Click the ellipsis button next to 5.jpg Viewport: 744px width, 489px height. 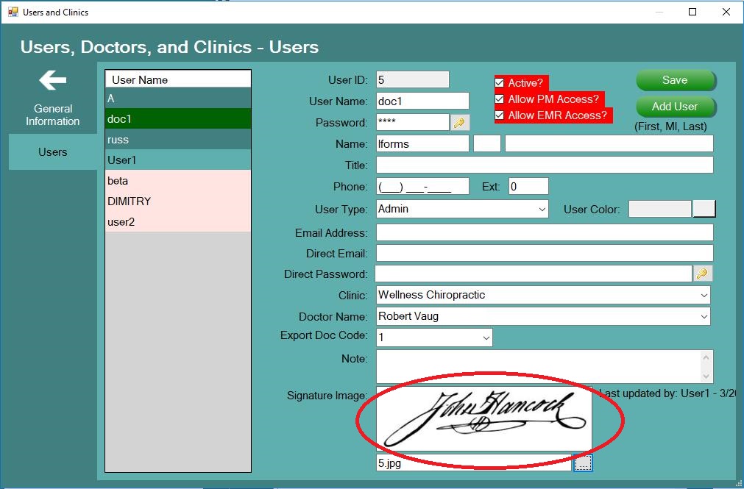pos(583,463)
